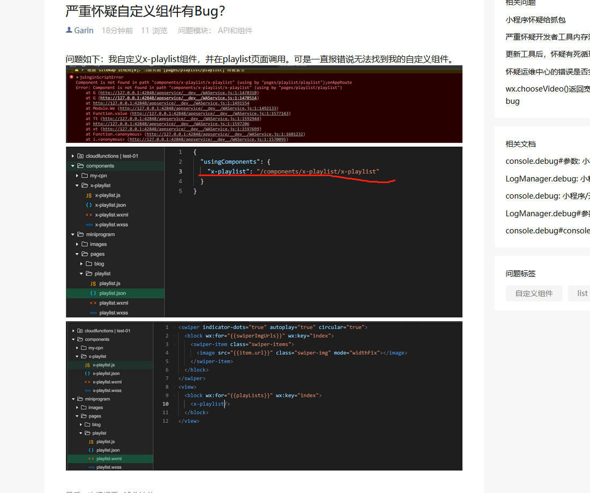Select the 自定义组件 tag
This screenshot has width=590, height=493.
click(x=534, y=293)
